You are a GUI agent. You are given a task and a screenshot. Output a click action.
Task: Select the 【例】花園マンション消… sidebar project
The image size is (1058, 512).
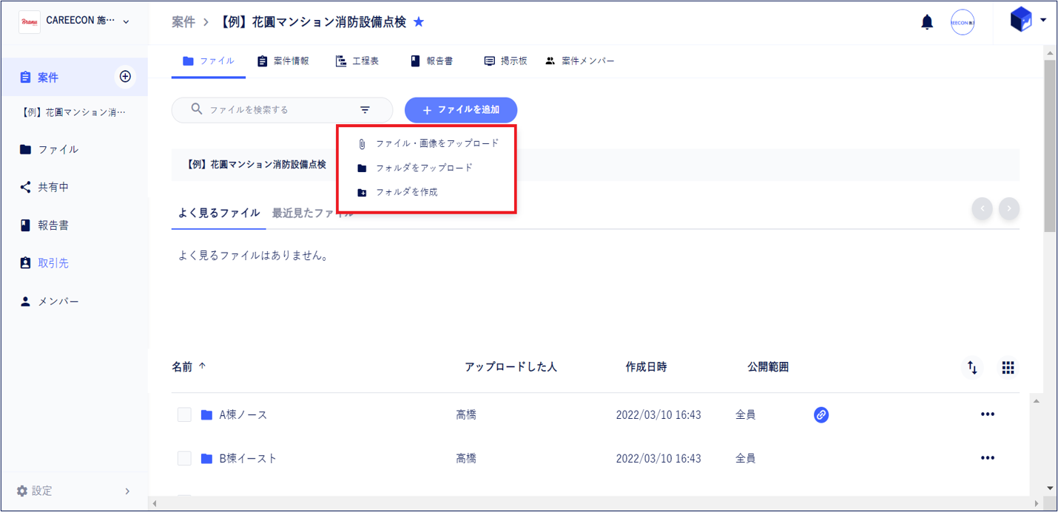[74, 113]
